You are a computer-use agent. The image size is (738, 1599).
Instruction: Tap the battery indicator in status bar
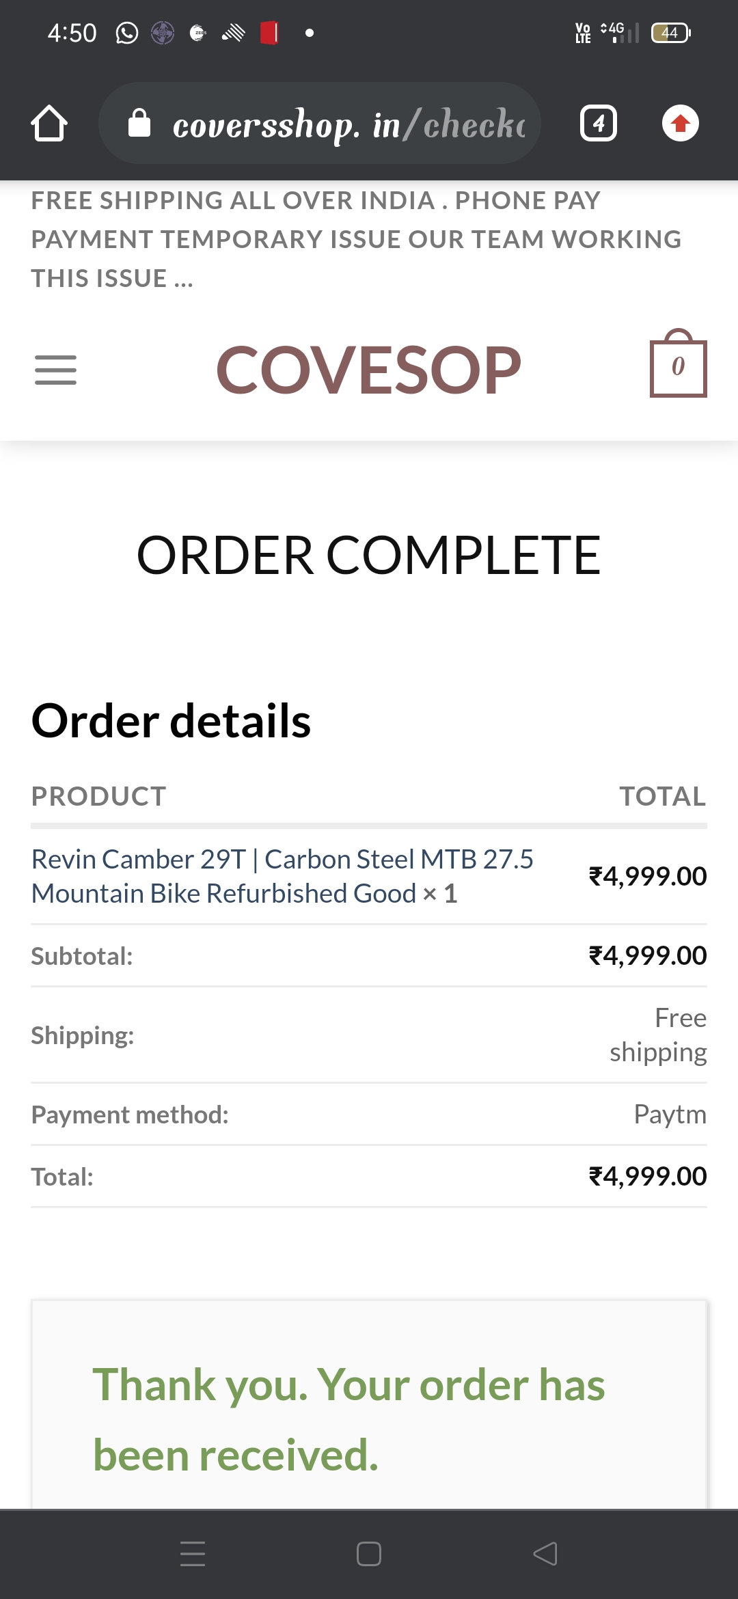click(x=670, y=33)
